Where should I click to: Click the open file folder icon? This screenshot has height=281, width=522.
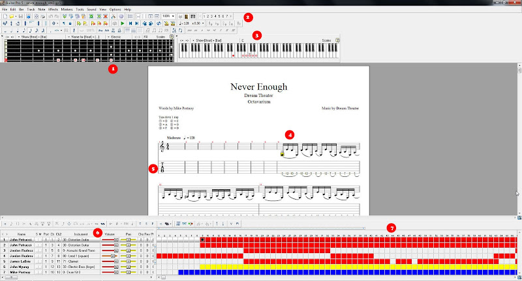(x=11, y=16)
